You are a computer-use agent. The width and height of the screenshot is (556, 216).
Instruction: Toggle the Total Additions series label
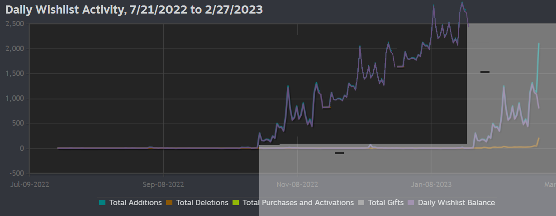click(x=135, y=203)
